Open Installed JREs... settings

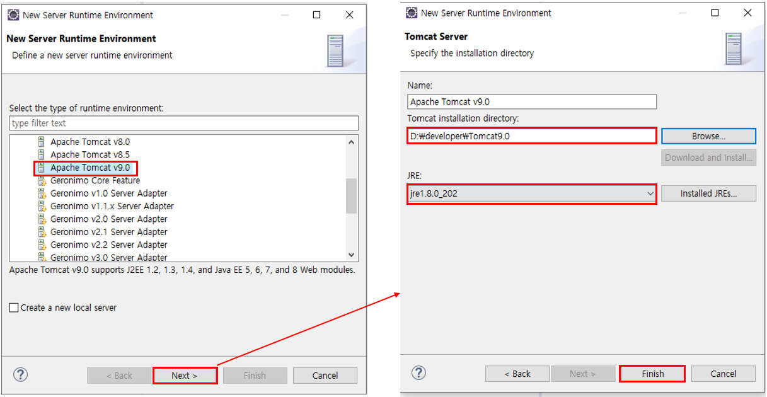click(x=708, y=193)
